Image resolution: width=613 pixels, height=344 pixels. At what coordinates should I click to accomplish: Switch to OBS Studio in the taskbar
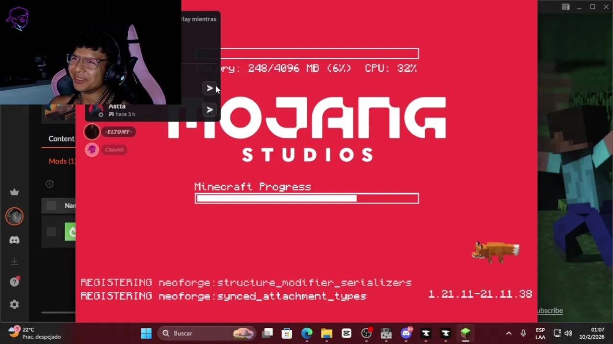pyautogui.click(x=366, y=333)
